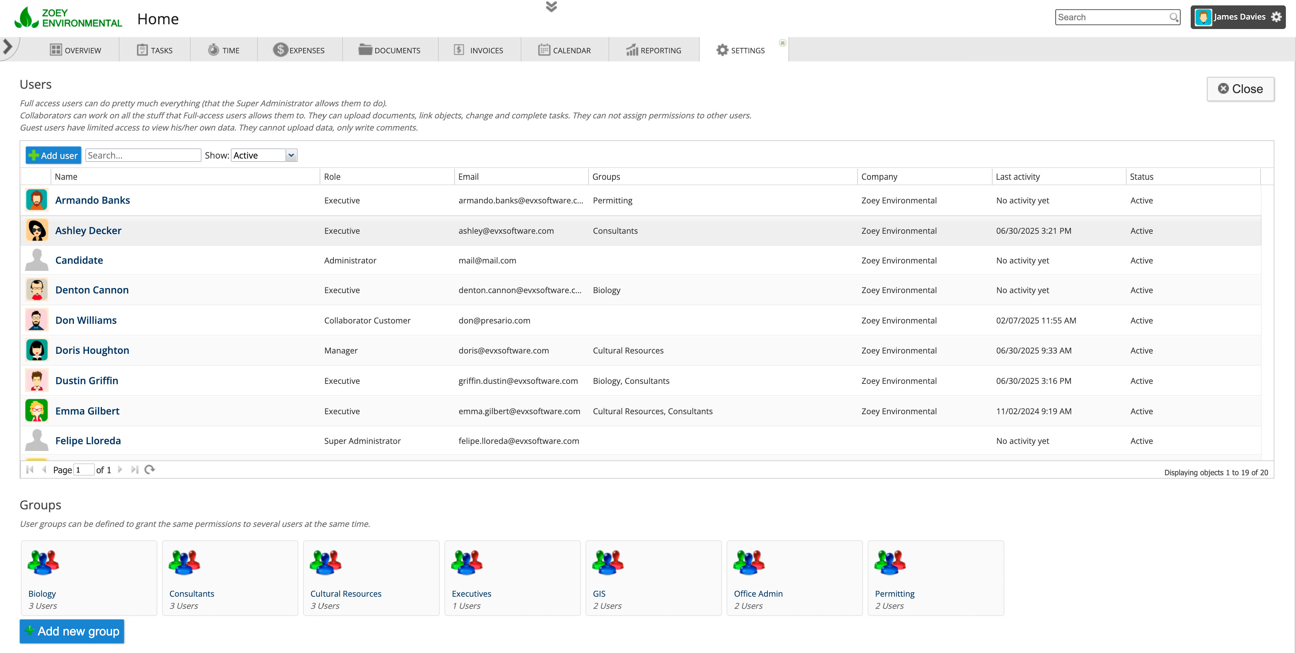Open the Executives group icon

pyautogui.click(x=466, y=563)
